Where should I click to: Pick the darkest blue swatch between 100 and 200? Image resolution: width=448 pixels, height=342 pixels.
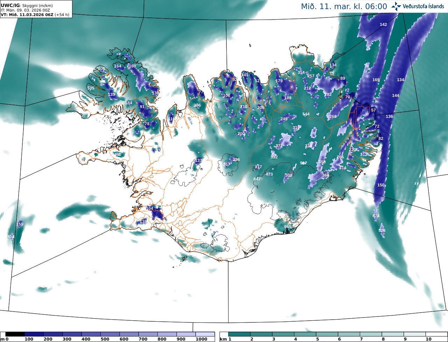[x=34, y=334]
